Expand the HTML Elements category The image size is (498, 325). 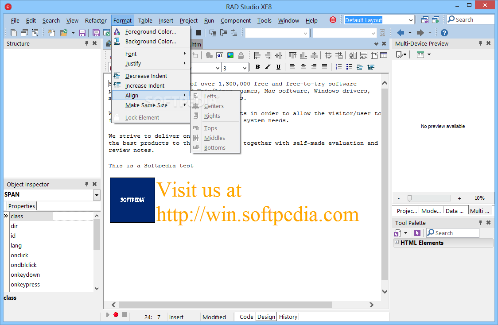click(397, 242)
